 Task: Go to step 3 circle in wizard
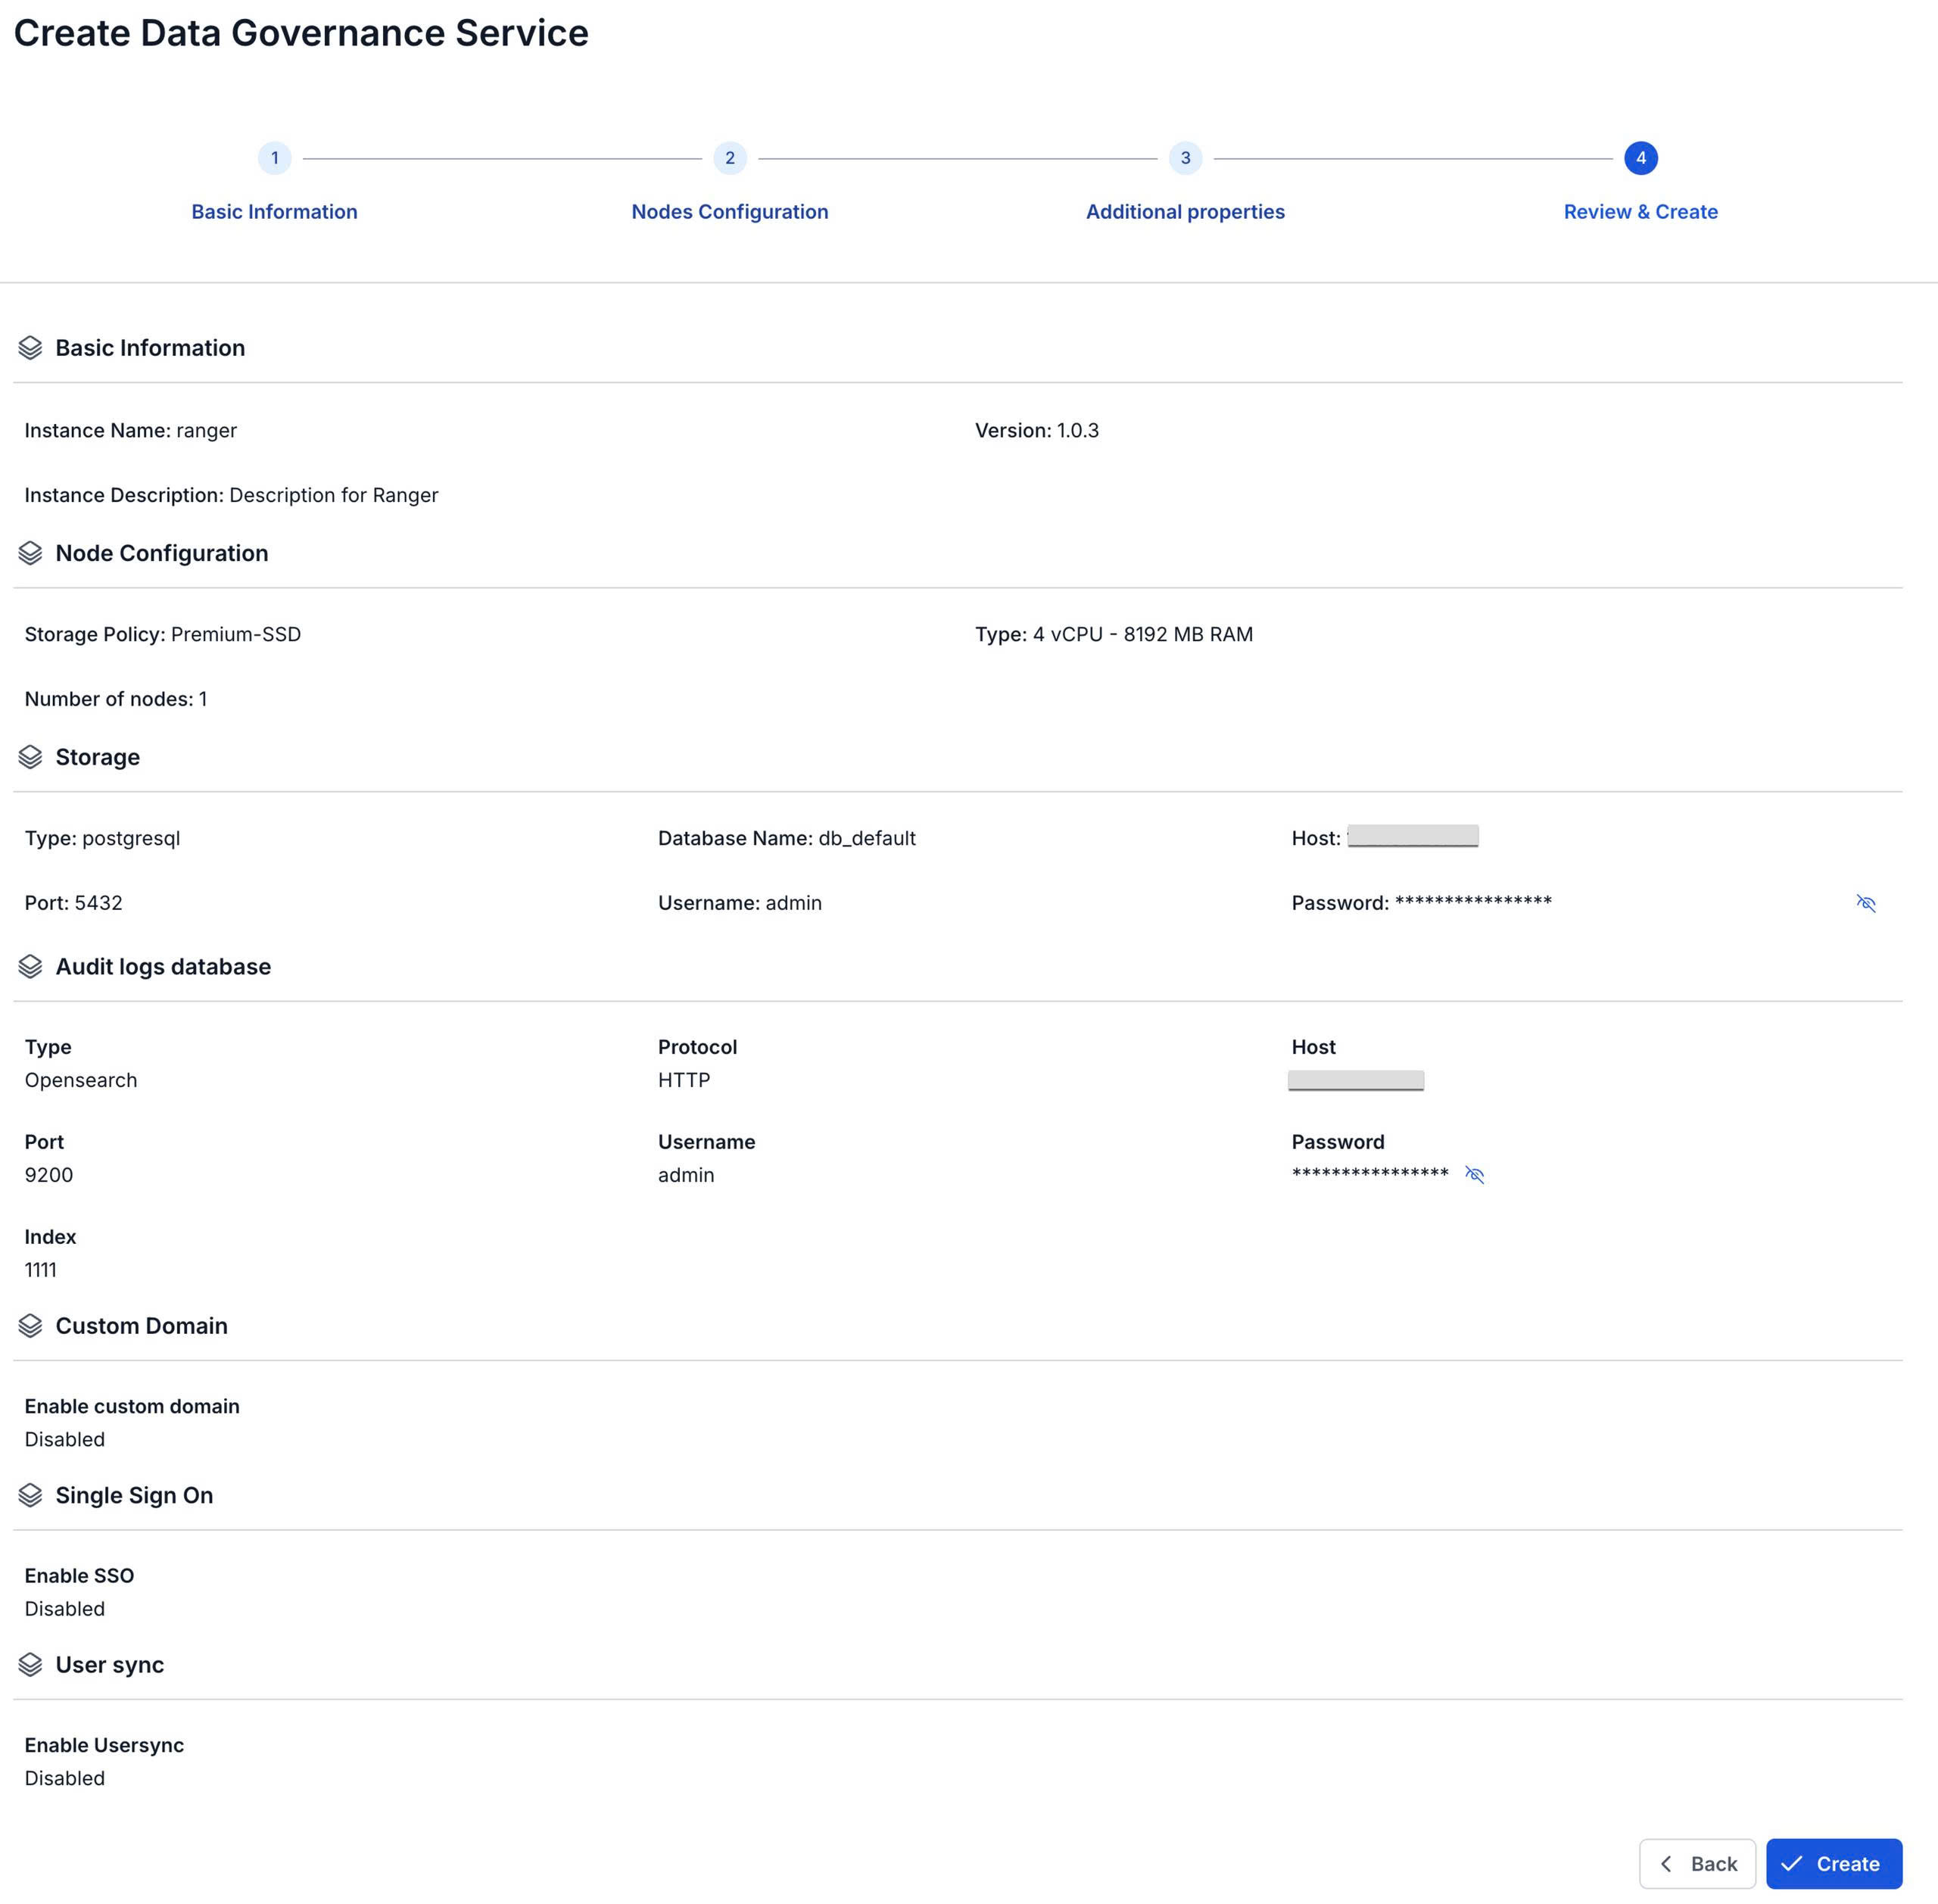pos(1185,158)
